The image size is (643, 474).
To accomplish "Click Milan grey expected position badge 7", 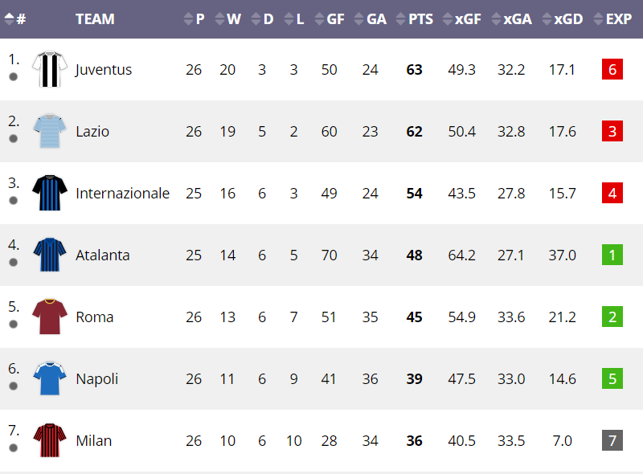I will pos(612,440).
